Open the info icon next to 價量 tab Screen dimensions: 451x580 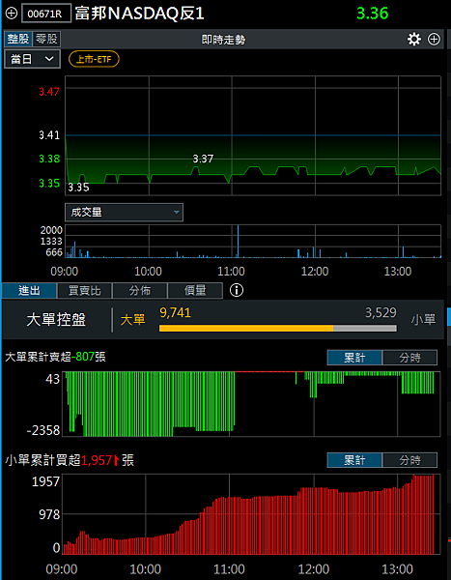pyautogui.click(x=237, y=290)
